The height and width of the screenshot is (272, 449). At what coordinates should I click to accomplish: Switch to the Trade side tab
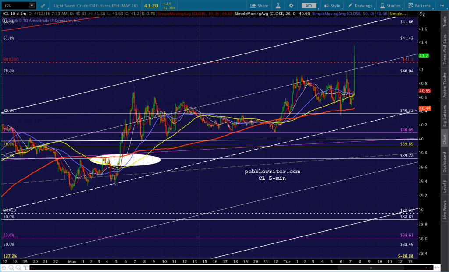(x=445, y=22)
